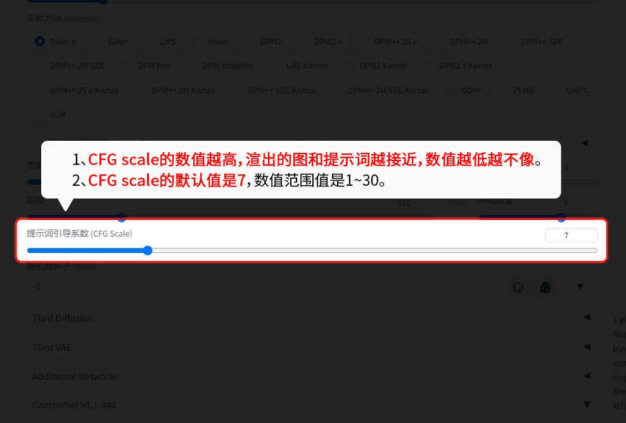Expand the Additional Networks section

click(312, 376)
